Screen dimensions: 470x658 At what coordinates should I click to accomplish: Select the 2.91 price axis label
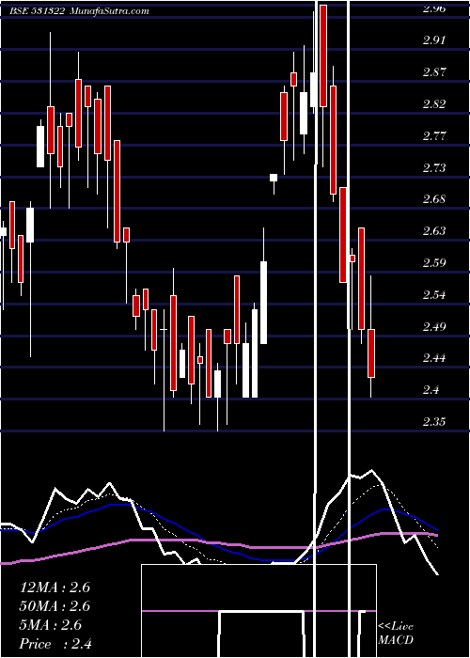click(434, 40)
